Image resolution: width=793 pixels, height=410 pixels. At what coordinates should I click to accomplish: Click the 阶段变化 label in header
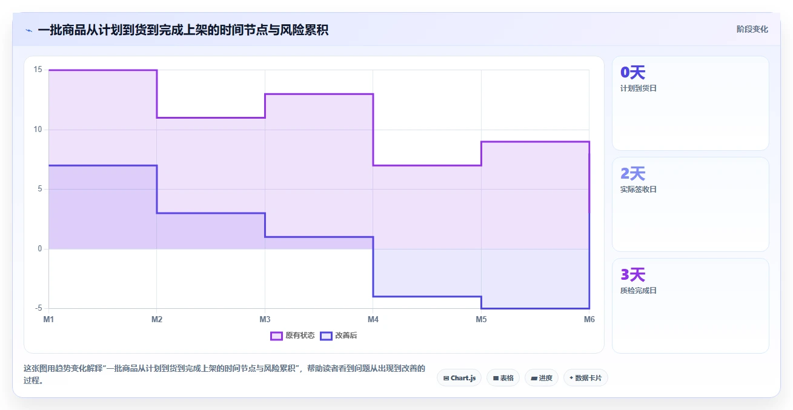752,29
